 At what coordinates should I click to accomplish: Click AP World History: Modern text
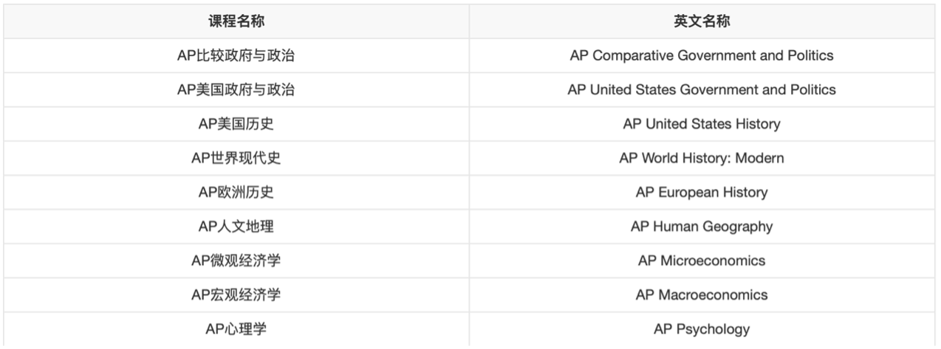coord(702,158)
